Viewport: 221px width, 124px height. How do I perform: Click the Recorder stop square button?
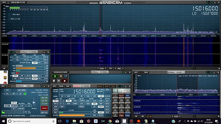[x=54, y=81]
